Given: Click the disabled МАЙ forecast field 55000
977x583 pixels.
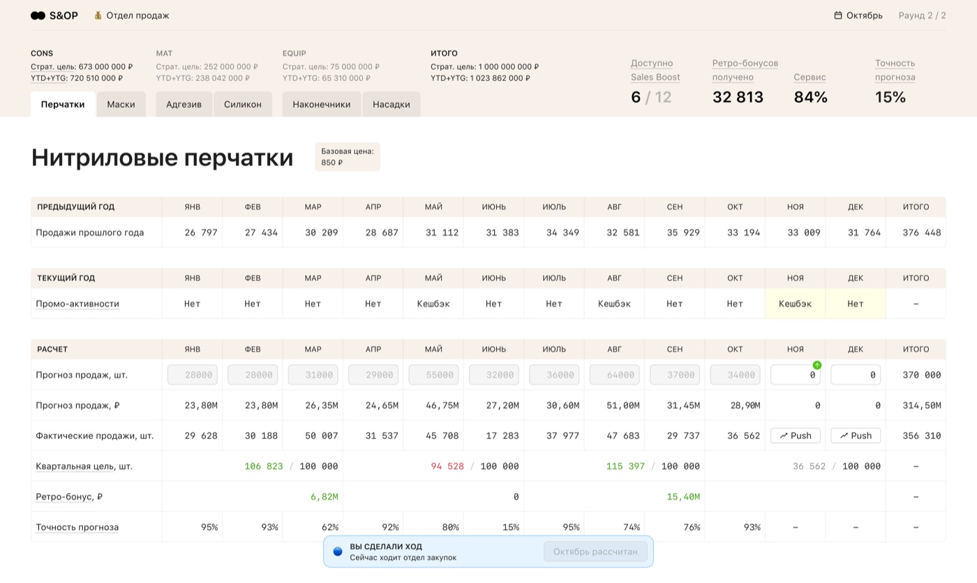Looking at the screenshot, I should pyautogui.click(x=433, y=374).
